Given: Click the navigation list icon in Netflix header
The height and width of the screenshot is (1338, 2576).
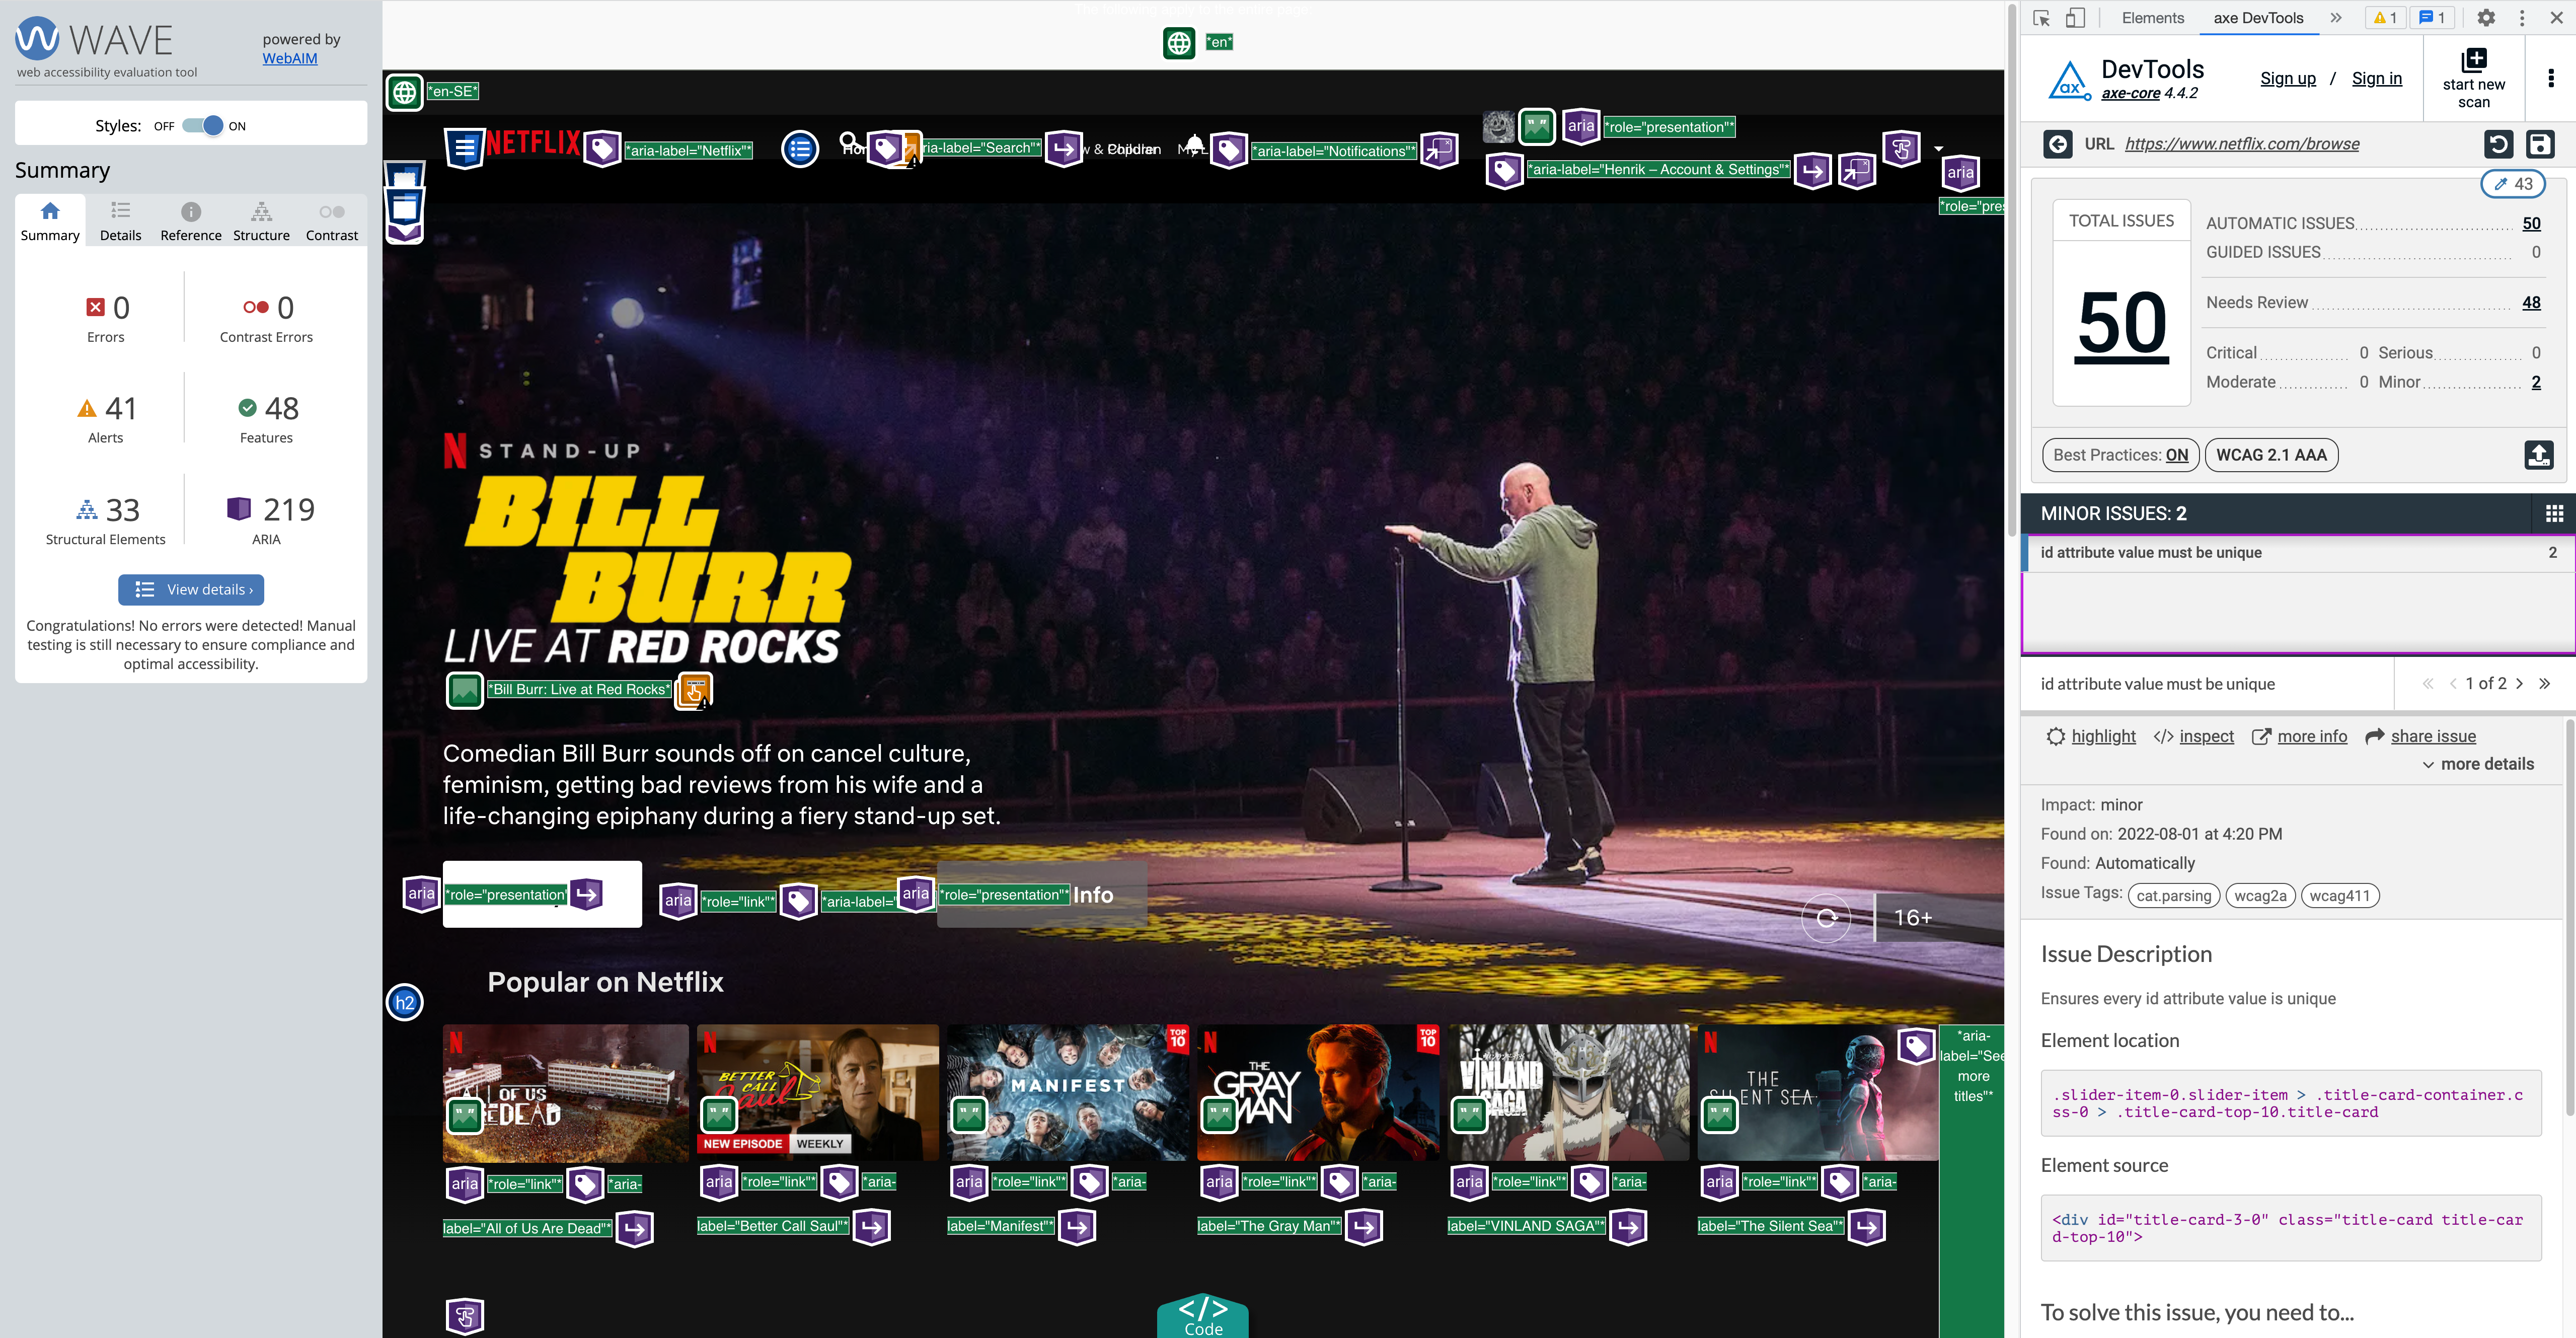Looking at the screenshot, I should coord(799,150).
